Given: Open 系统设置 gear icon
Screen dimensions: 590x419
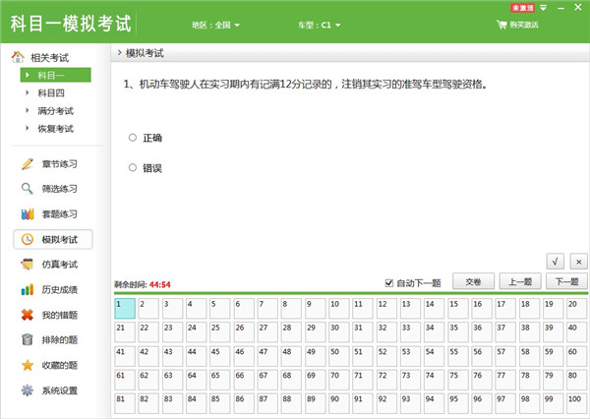Looking at the screenshot, I should (x=28, y=390).
